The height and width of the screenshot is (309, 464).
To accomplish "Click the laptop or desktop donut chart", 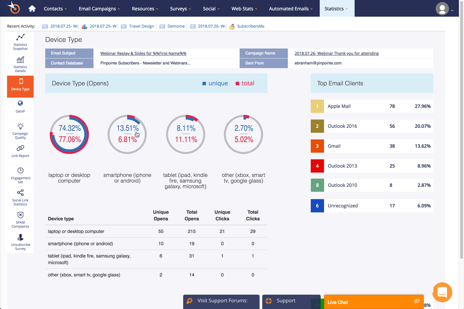I will pos(69,134).
